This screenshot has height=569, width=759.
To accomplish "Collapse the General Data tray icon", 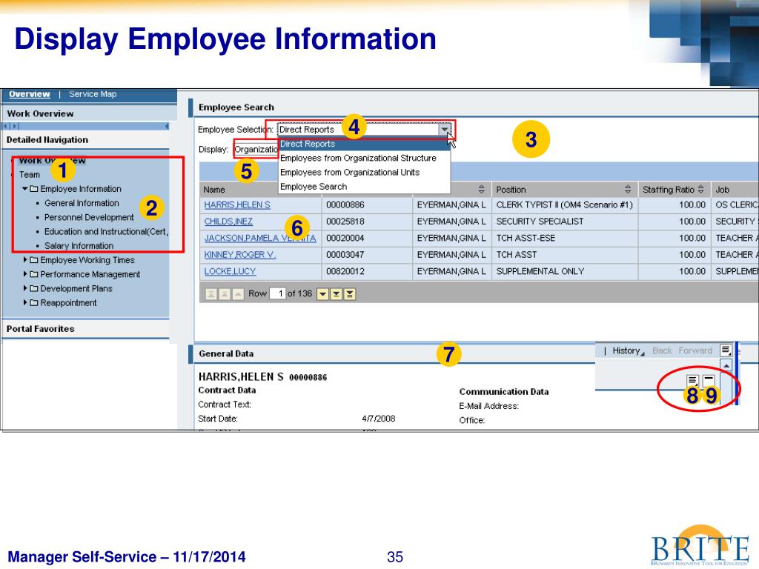I will (x=709, y=380).
